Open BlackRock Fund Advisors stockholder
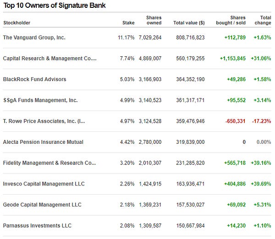275x239 pixels. (34, 79)
